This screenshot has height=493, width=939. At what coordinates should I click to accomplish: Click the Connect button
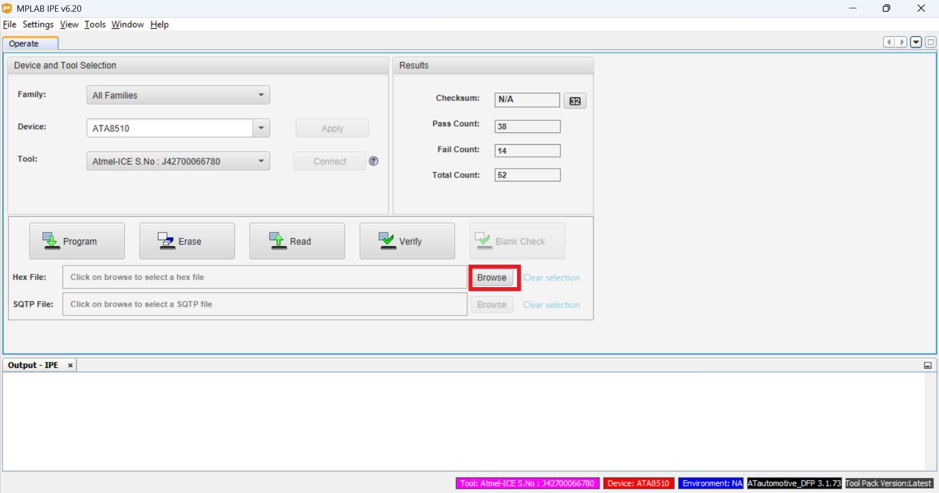[330, 161]
